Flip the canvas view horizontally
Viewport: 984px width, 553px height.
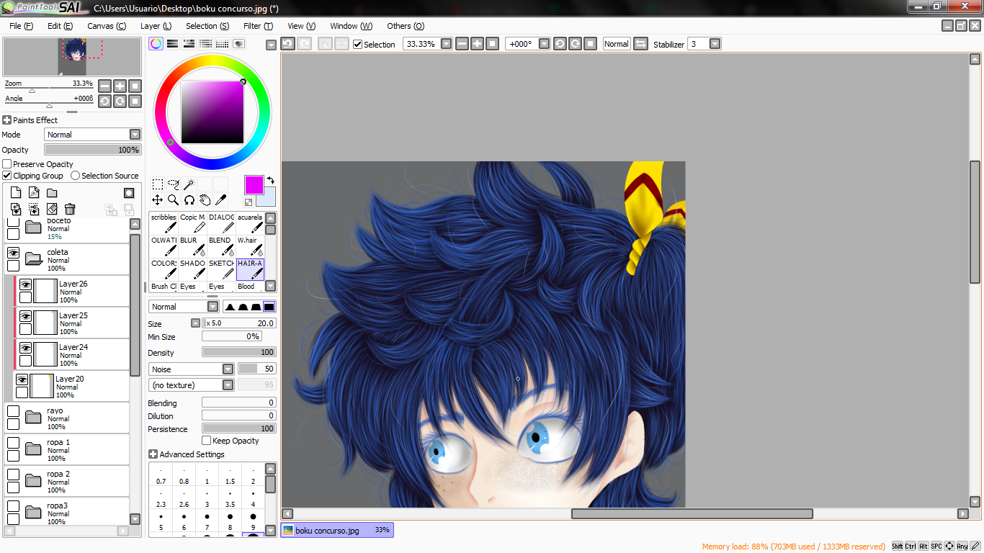[640, 44]
